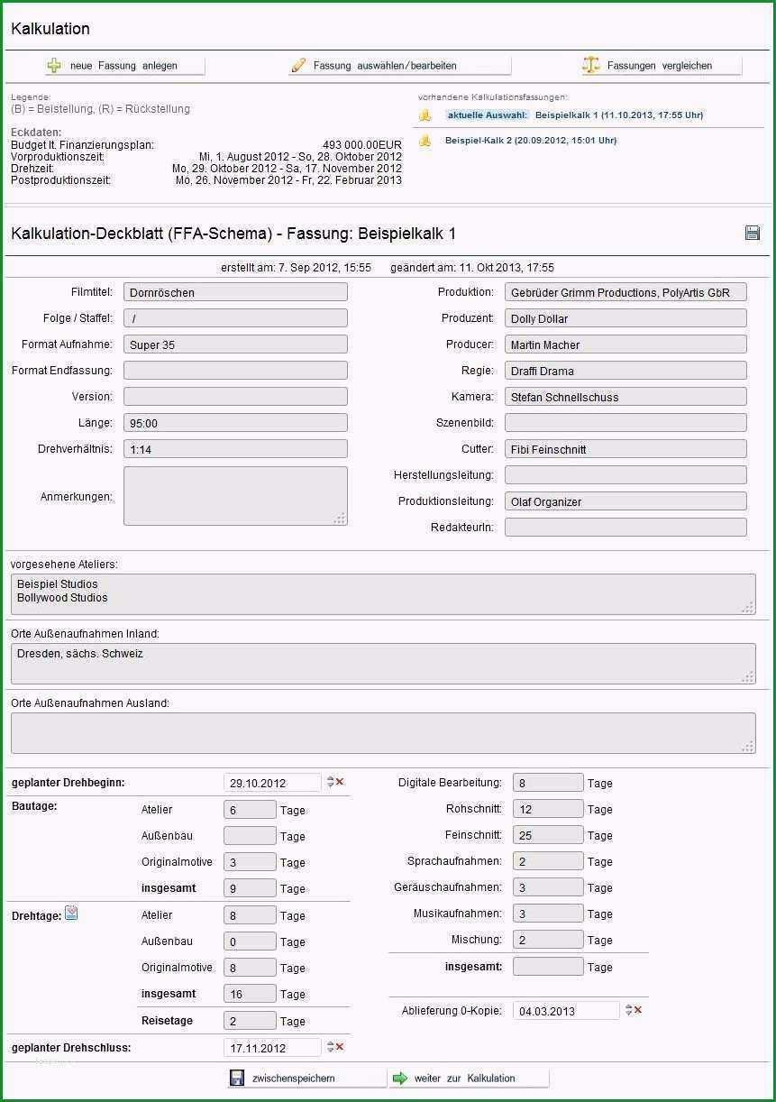The height and width of the screenshot is (1102, 776).
Task: Click the Drehtage insgesamt field showing 16
Action: [250, 994]
